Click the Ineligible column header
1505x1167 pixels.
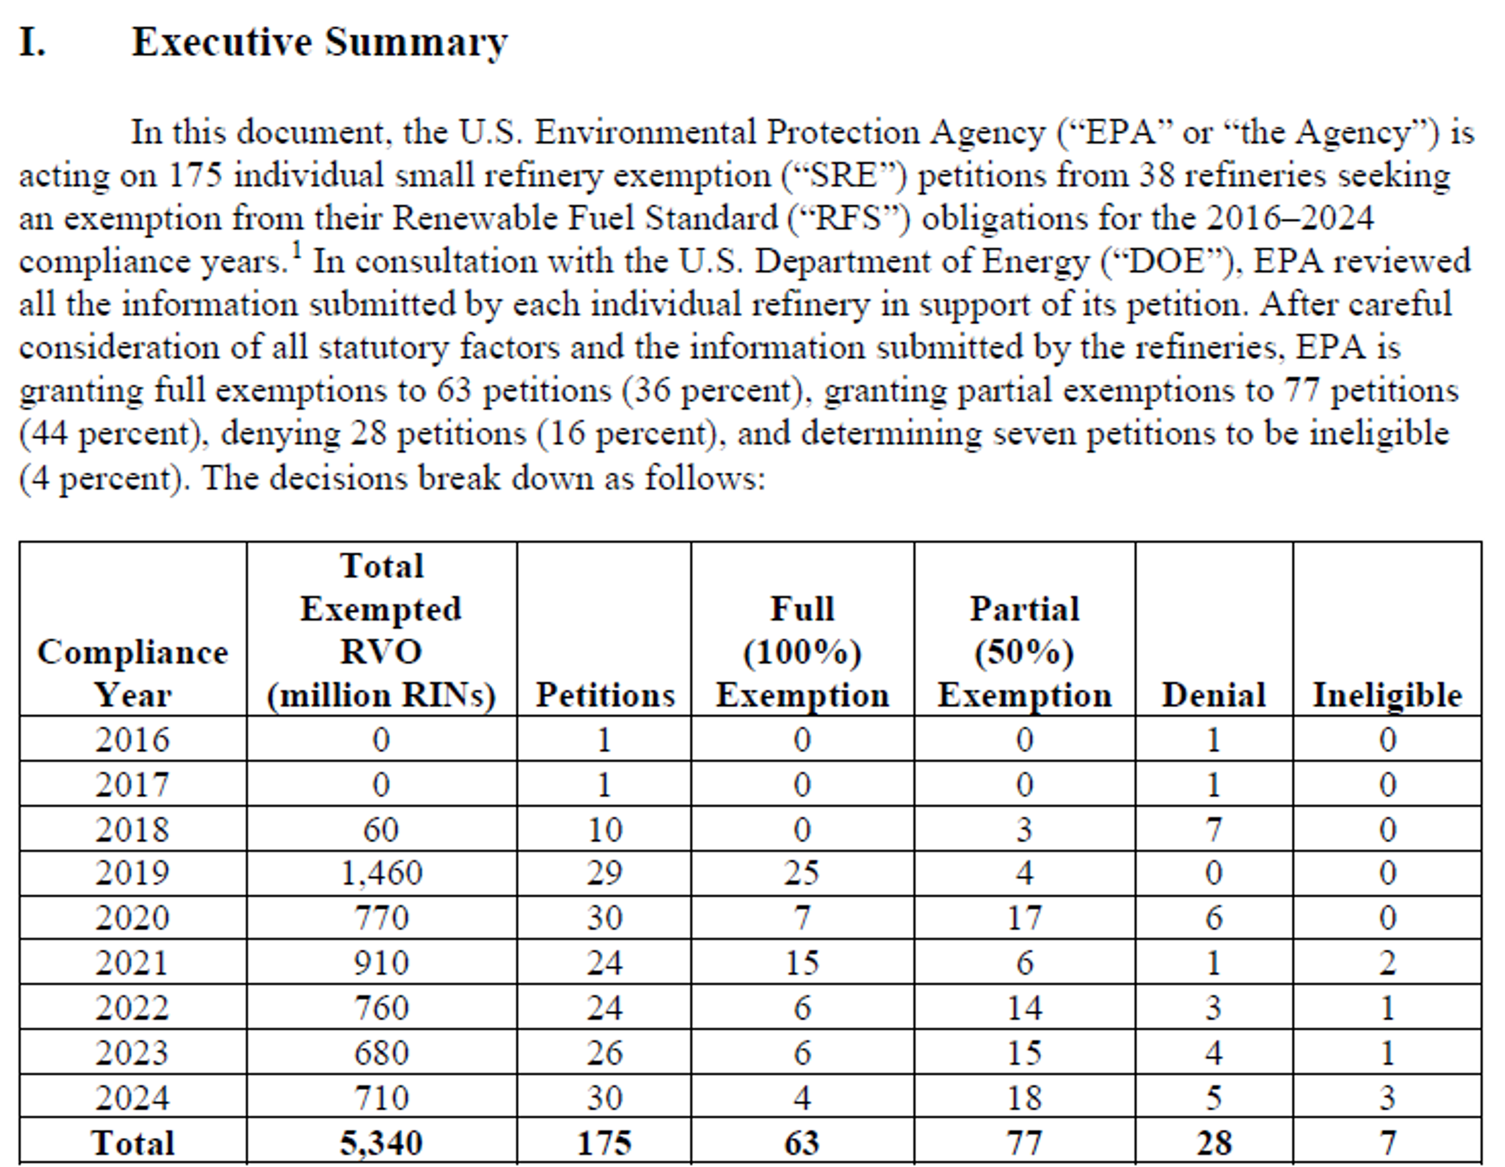pos(1387,694)
